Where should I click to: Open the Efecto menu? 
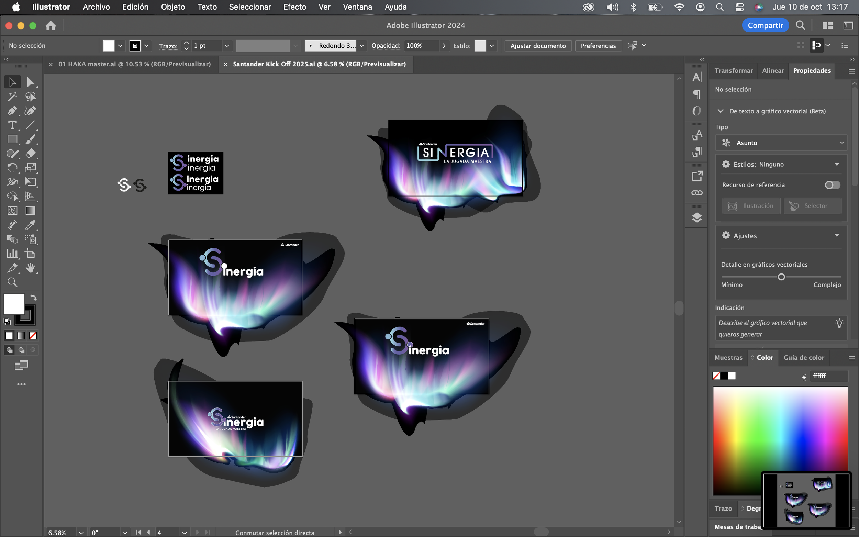[x=294, y=7]
